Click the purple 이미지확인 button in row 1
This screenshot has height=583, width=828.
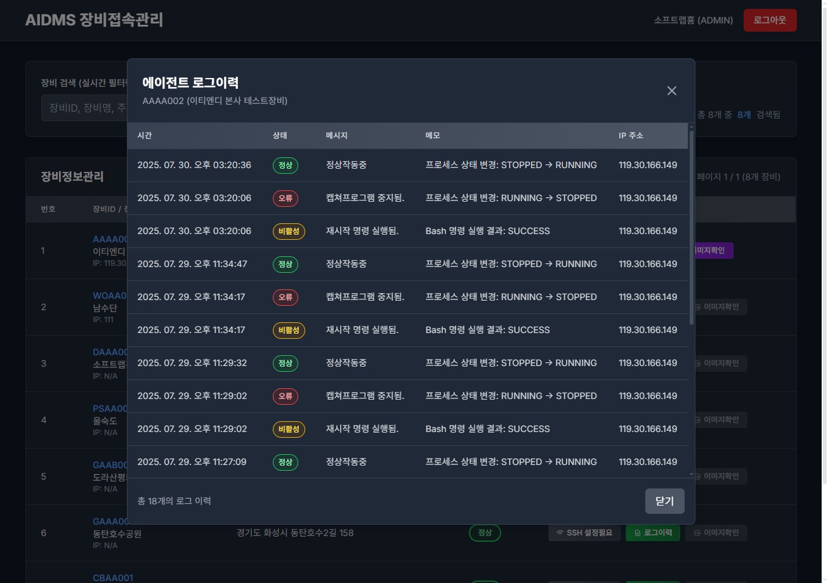[714, 251]
